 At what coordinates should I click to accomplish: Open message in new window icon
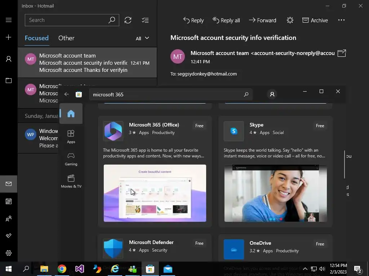pyautogui.click(x=342, y=53)
